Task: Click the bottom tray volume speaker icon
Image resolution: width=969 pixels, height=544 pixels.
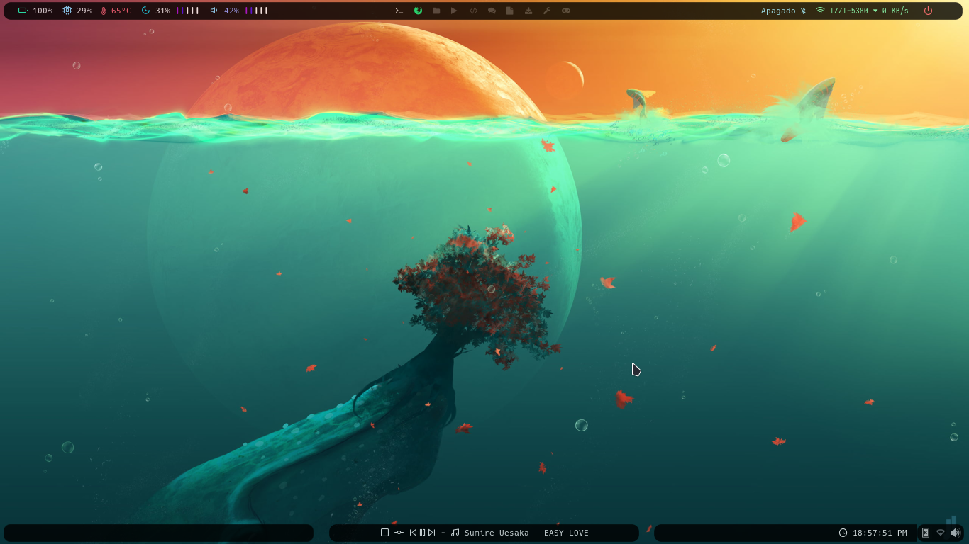Action: point(956,533)
